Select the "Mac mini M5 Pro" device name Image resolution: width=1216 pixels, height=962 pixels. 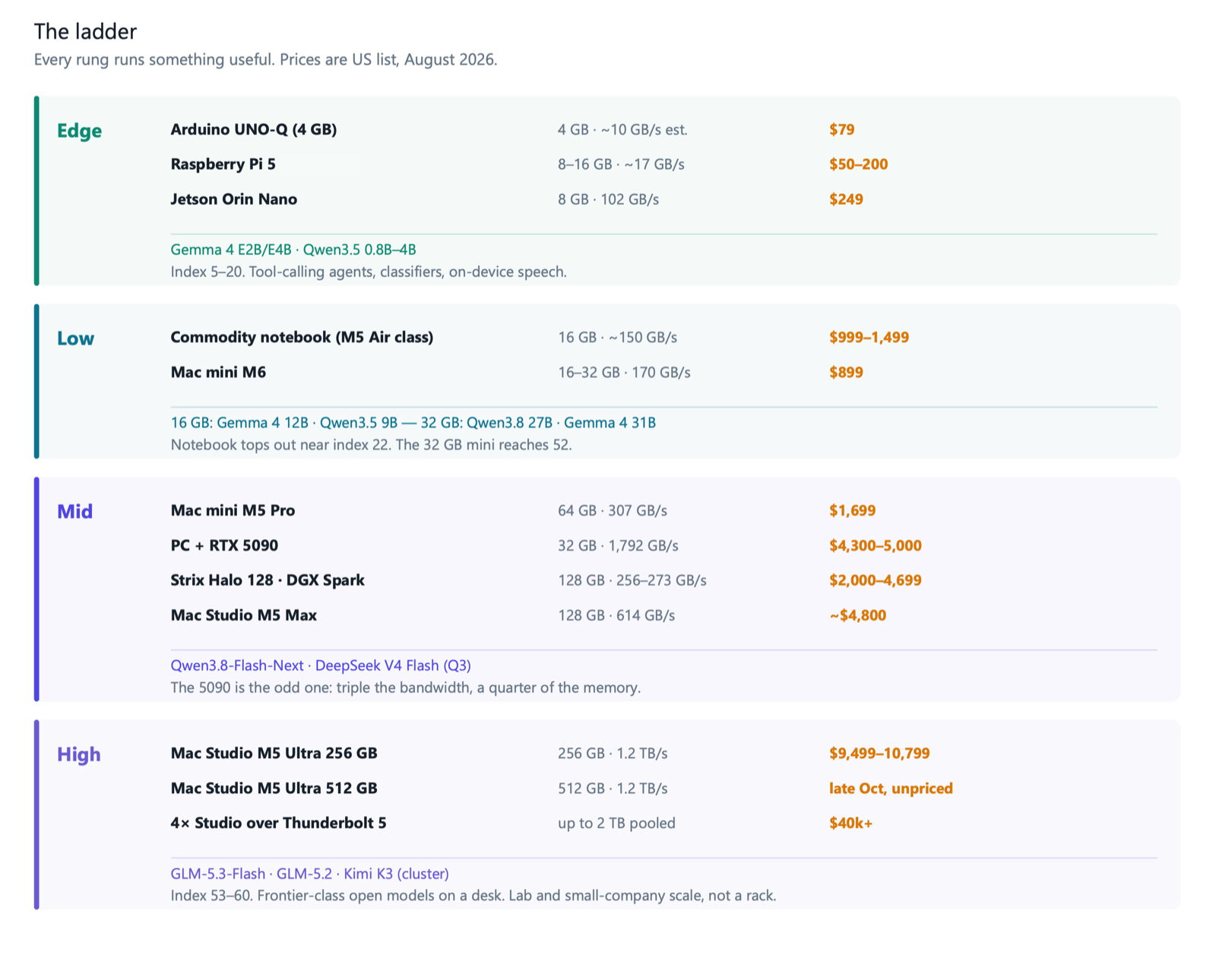tap(233, 510)
